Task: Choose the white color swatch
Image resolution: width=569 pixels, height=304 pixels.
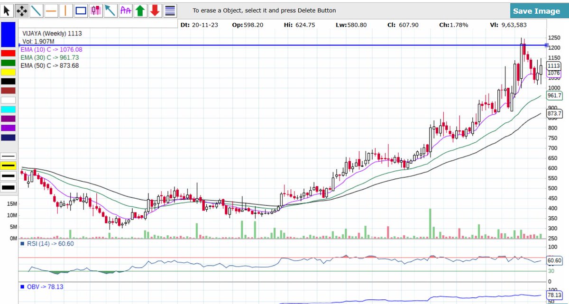Action: pyautogui.click(x=9, y=100)
